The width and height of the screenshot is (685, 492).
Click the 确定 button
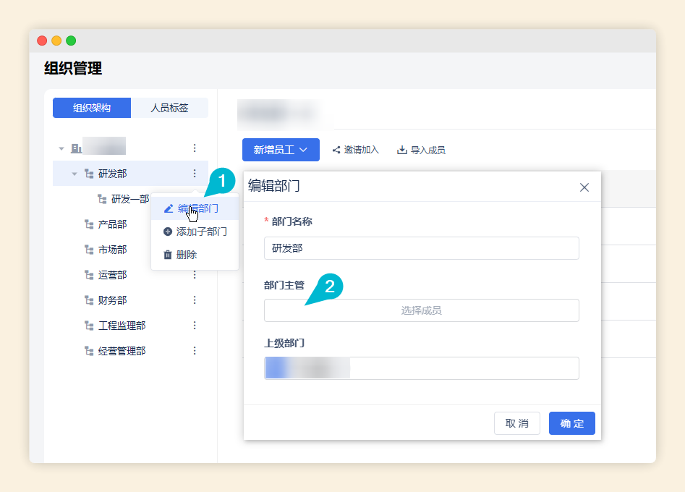[x=571, y=423]
